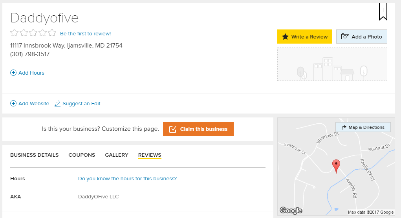Click the Daddyofive business title

pyautogui.click(x=44, y=18)
